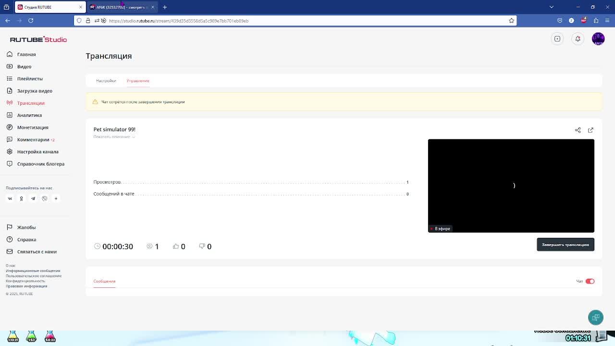The height and width of the screenshot is (346, 615).
Task: Open the Odnoklassniki social link icon
Action: [x=21, y=198]
